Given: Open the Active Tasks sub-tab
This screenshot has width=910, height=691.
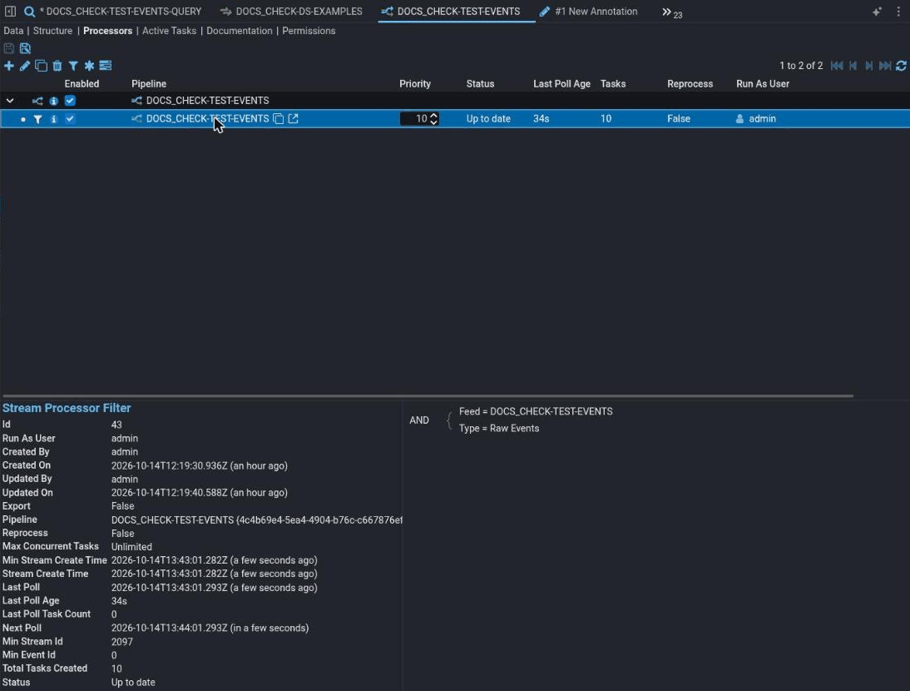Looking at the screenshot, I should click(169, 31).
